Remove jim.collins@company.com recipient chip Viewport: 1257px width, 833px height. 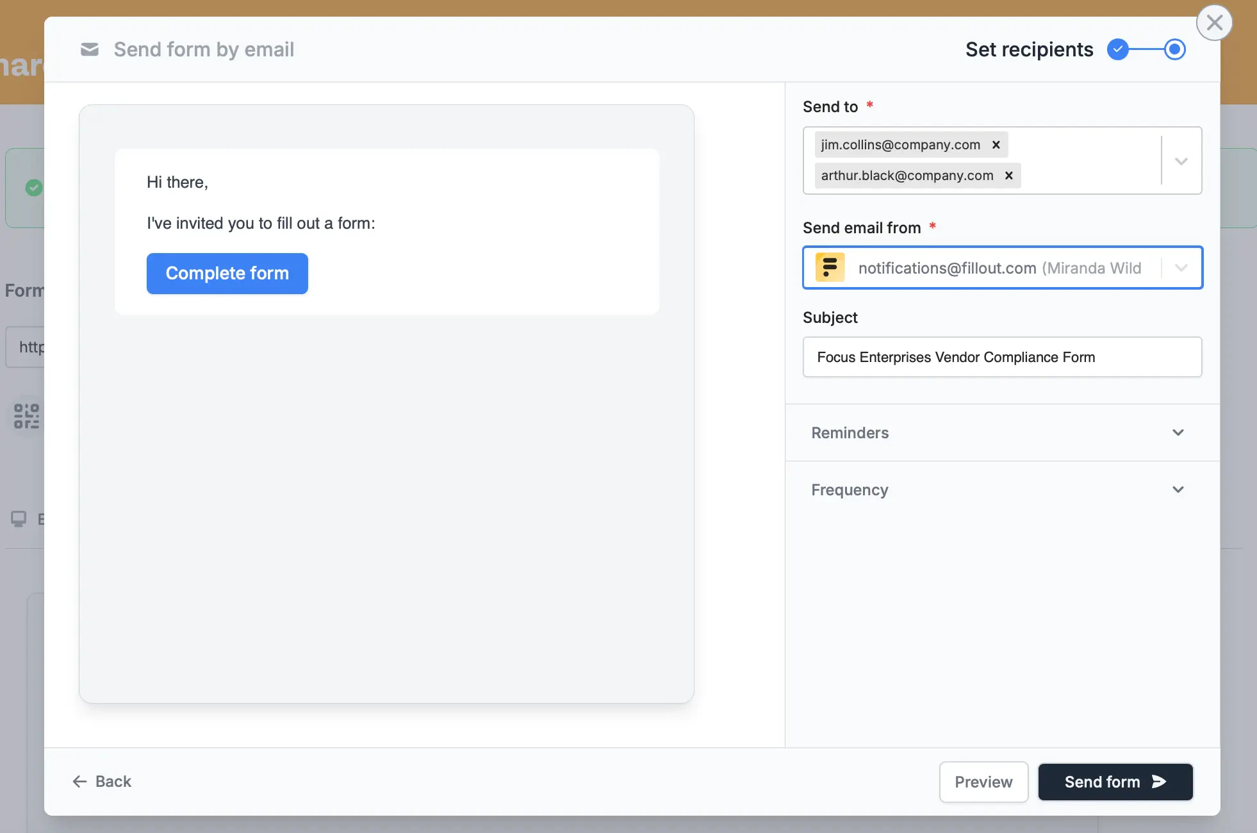(996, 145)
